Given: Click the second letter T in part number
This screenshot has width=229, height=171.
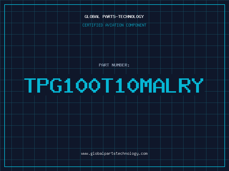Looking at the screenshot, I should coord(108,85).
